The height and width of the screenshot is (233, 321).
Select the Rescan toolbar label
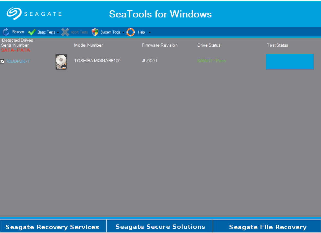tap(18, 32)
